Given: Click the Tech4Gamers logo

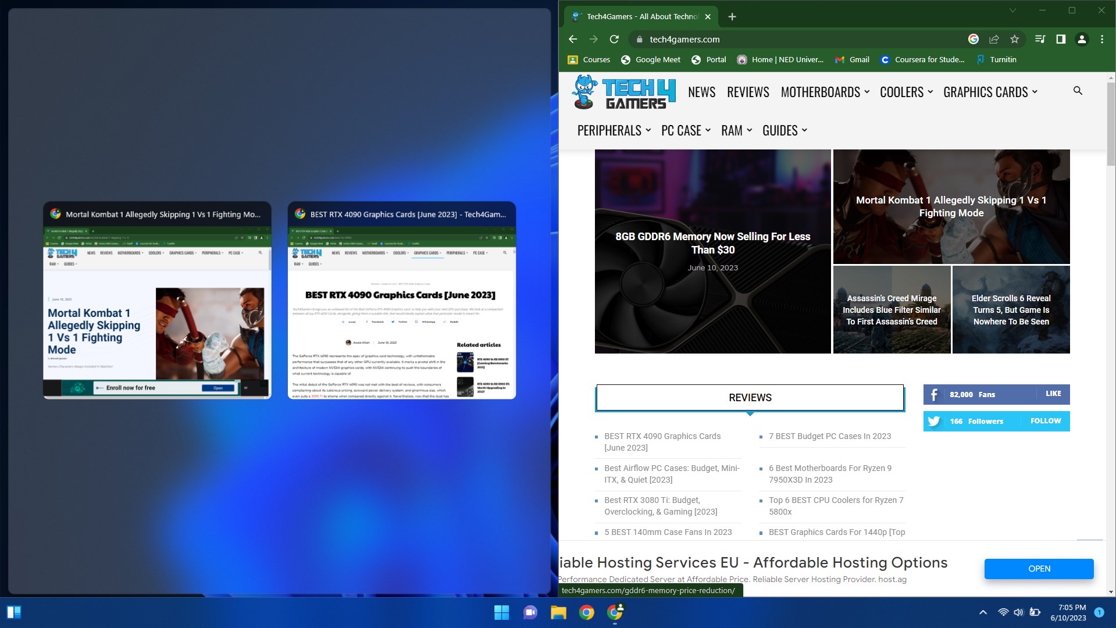Looking at the screenshot, I should (x=623, y=92).
